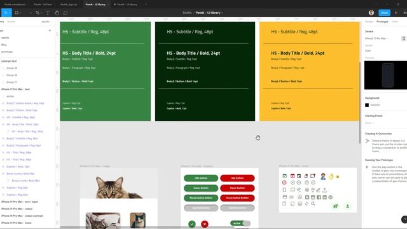Click the Present play icon
The height and width of the screenshot is (229, 407).
coord(396,13)
